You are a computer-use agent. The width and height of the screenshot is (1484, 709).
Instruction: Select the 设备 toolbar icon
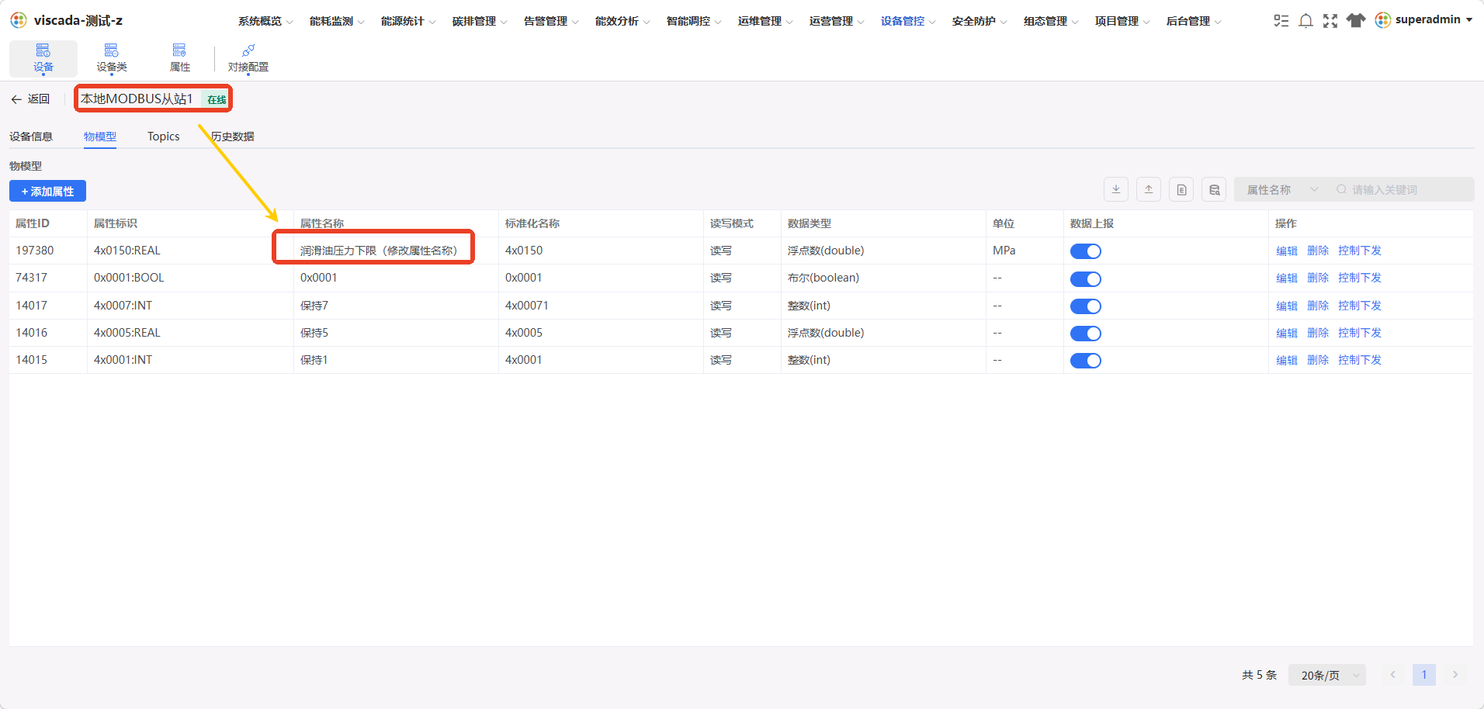coord(43,59)
